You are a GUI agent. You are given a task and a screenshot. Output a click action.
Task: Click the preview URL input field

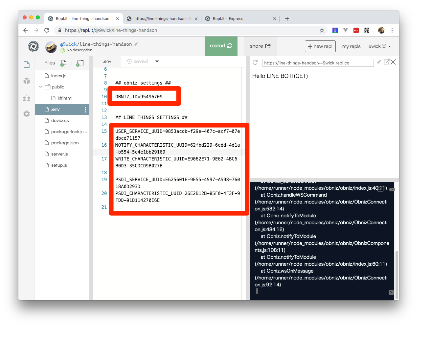(318, 63)
